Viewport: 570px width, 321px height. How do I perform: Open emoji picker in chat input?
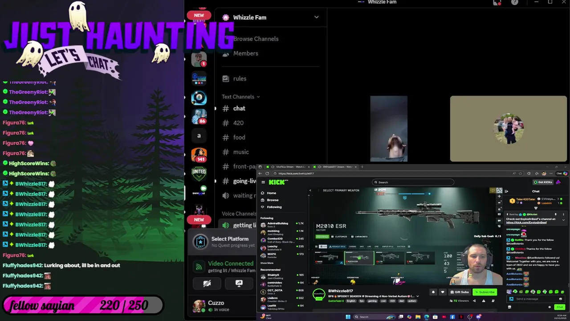coord(560,299)
